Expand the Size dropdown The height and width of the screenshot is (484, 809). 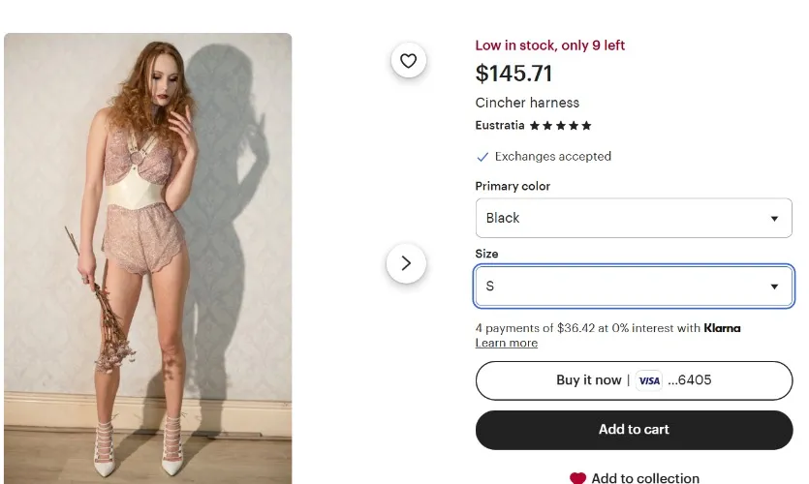tap(633, 287)
